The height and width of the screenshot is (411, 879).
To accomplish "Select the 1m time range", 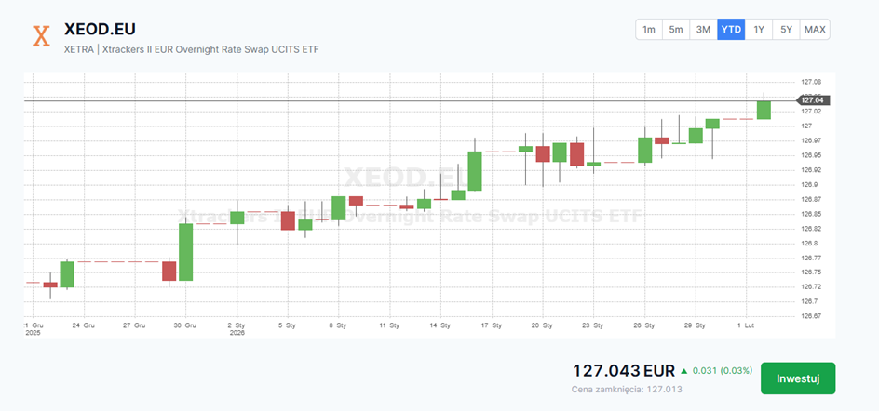I will [x=648, y=30].
